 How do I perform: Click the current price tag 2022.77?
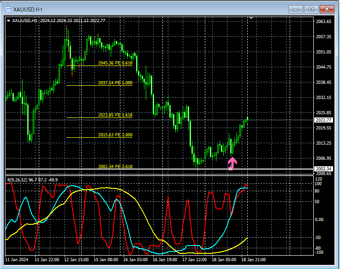pos(323,120)
